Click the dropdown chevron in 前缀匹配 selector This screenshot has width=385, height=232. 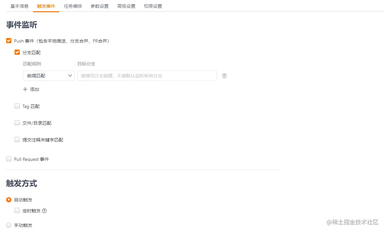[x=70, y=76]
